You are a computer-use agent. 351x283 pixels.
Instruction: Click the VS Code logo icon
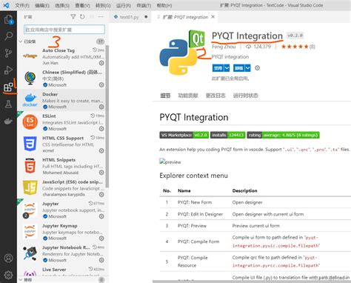coord(6,5)
